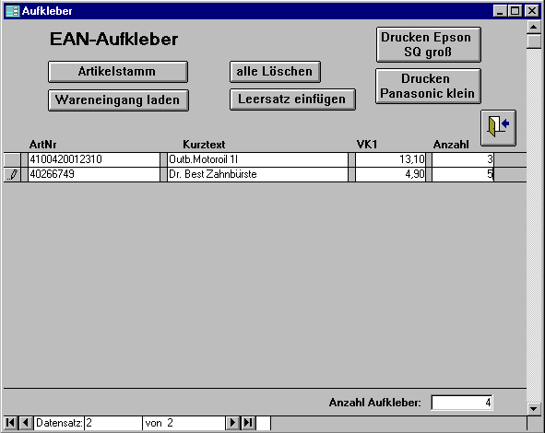545x433 pixels.
Task: Click Drucken Epson SQ groß button
Action: (x=429, y=44)
